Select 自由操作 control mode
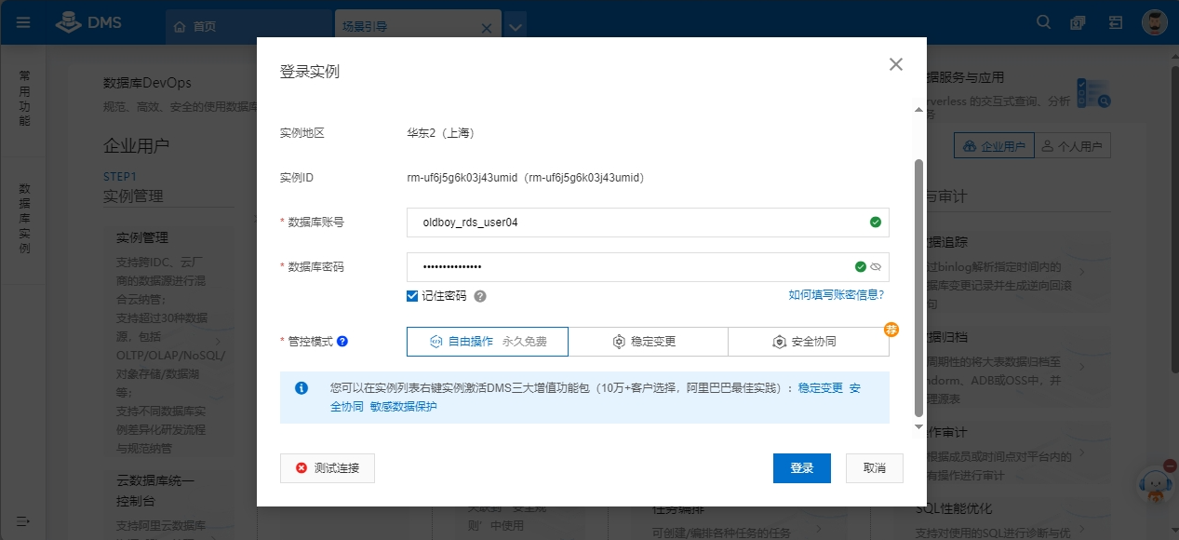The height and width of the screenshot is (540, 1179). pos(487,342)
